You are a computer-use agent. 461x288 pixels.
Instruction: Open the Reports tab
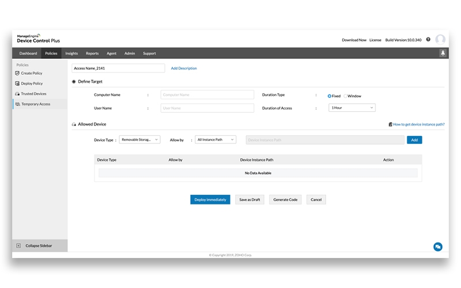[92, 53]
